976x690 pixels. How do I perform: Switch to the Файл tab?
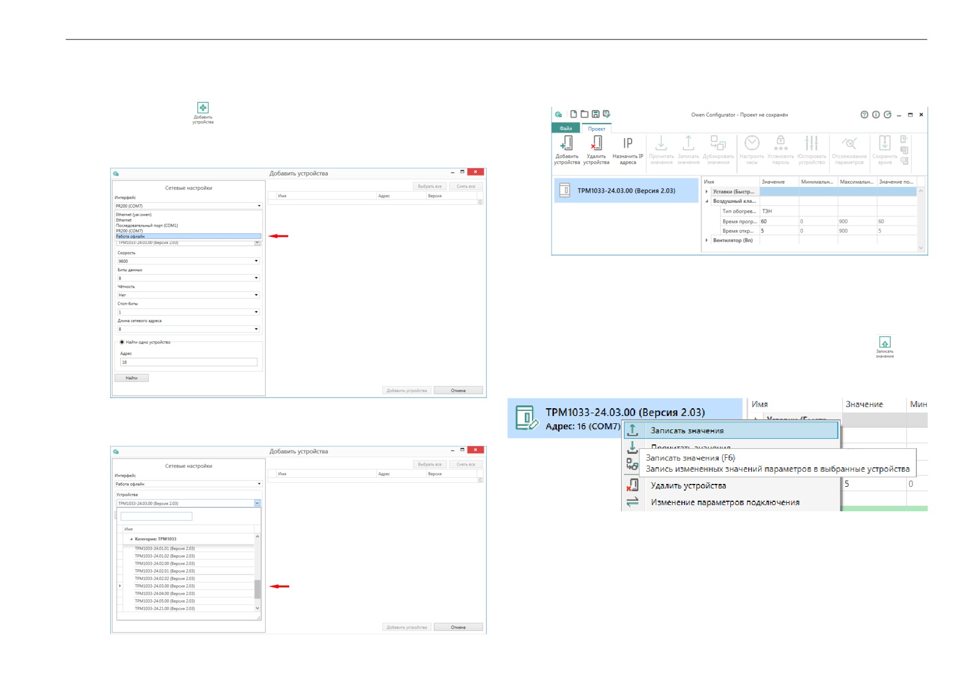click(x=566, y=129)
